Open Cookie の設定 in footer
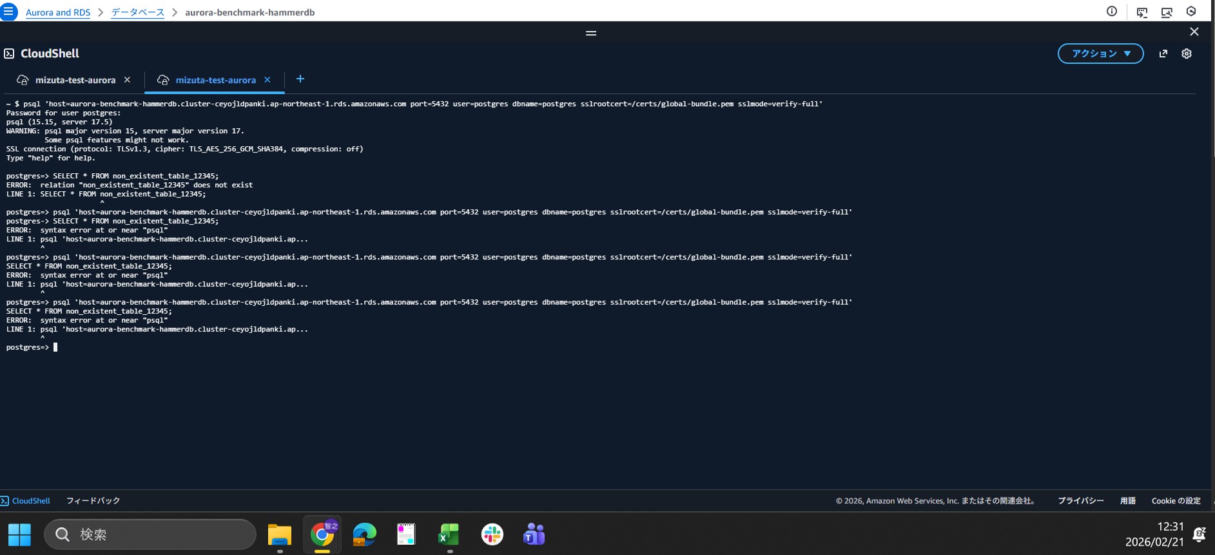1215x555 pixels. point(1176,501)
